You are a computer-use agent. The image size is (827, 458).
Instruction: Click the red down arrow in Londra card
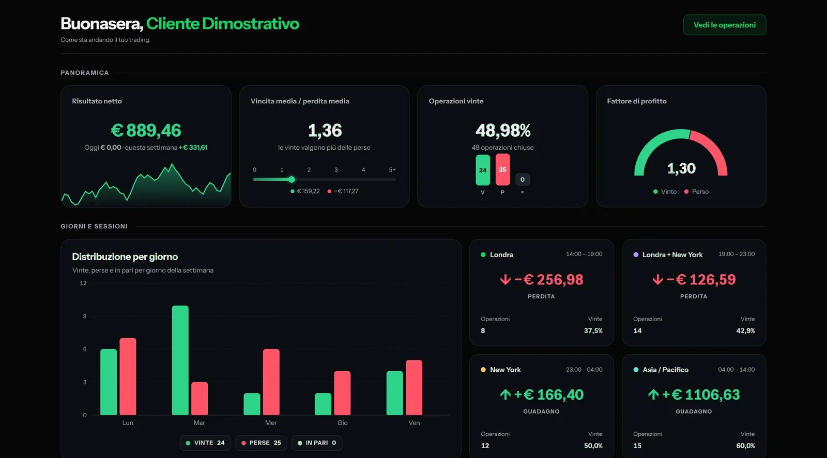point(505,280)
